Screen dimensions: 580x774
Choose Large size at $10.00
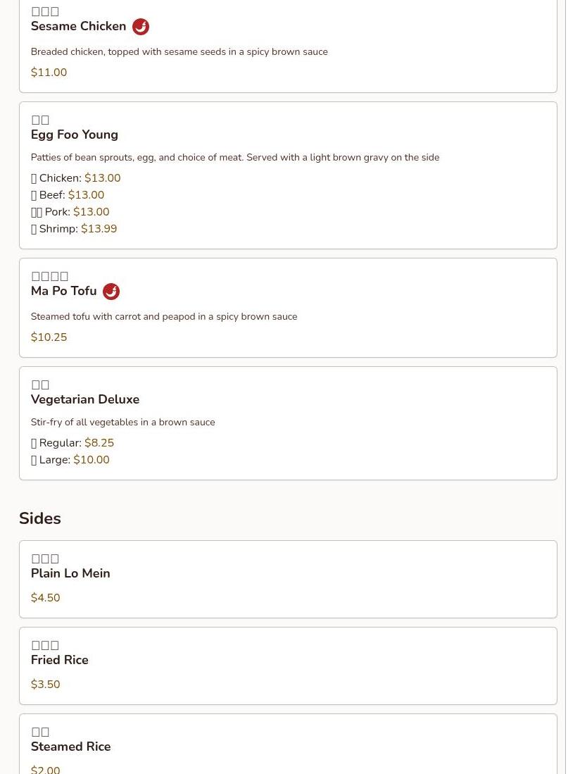pyautogui.click(x=70, y=460)
